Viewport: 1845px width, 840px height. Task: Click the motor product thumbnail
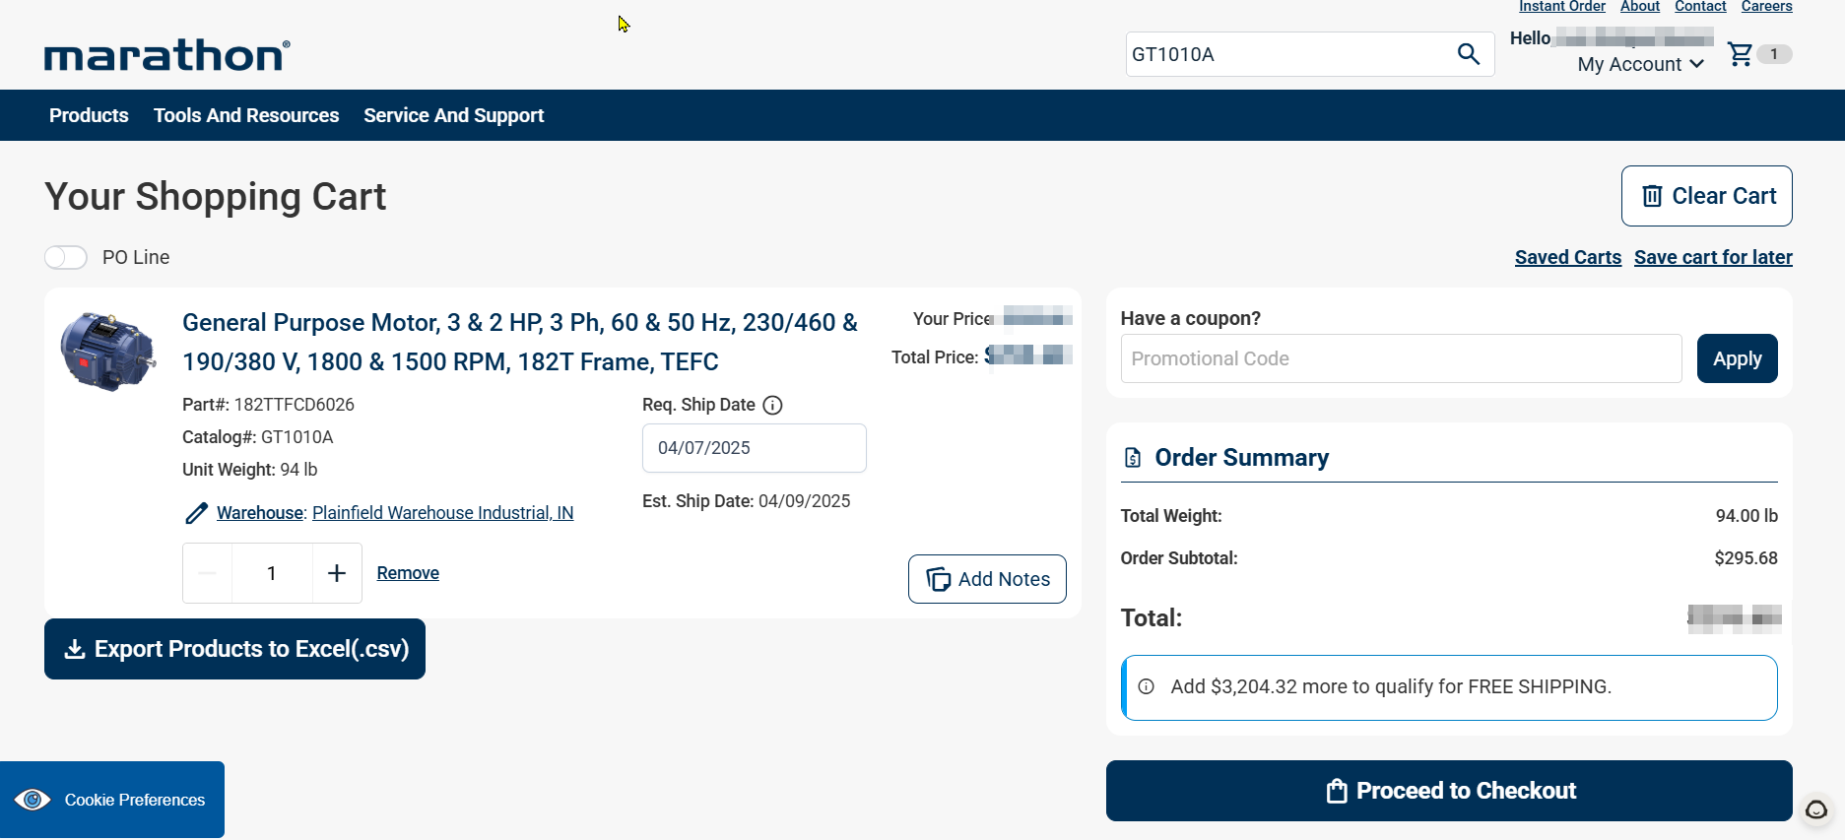tap(107, 352)
